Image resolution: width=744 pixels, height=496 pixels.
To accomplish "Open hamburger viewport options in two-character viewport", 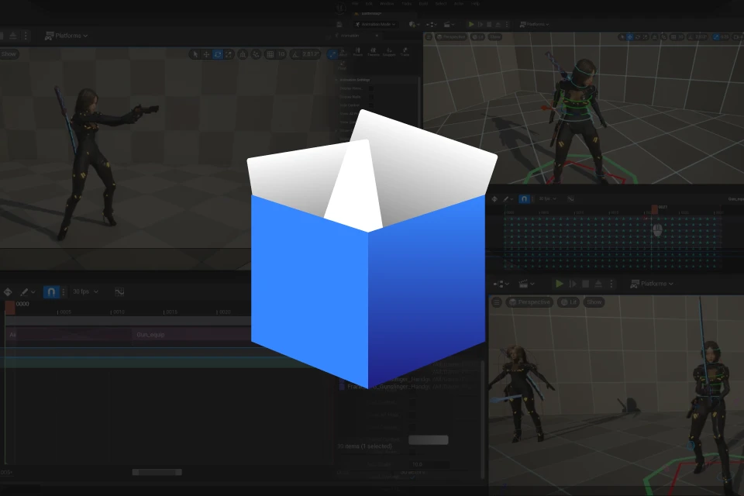I will click(x=496, y=302).
